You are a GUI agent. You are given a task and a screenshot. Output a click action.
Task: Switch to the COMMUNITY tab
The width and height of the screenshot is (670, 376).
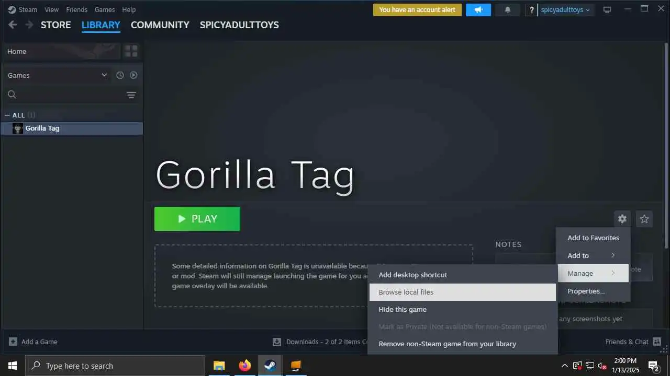[160, 25]
